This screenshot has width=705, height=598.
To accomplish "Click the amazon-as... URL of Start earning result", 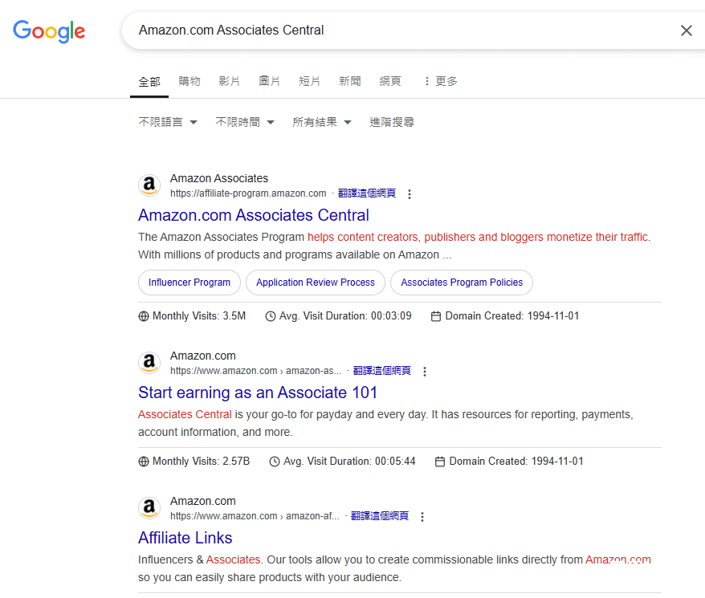I will click(x=256, y=371).
